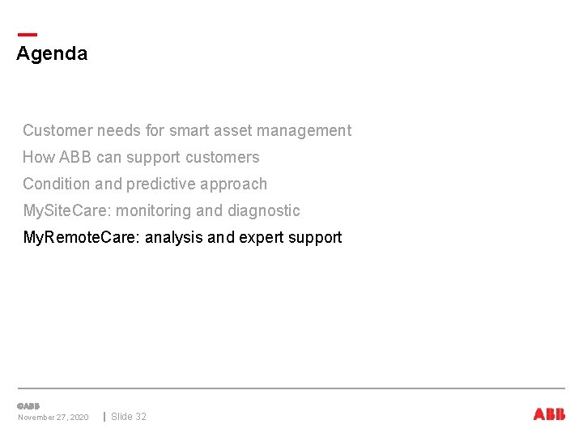Click the red accent dash above Agenda
This screenshot has width=583, height=437.
27,35
